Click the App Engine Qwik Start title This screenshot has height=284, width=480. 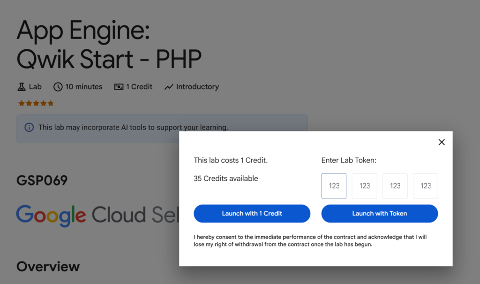(109, 45)
